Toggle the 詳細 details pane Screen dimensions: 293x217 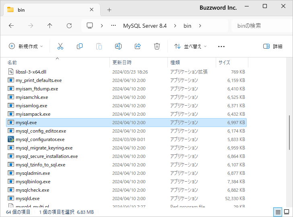(272, 46)
